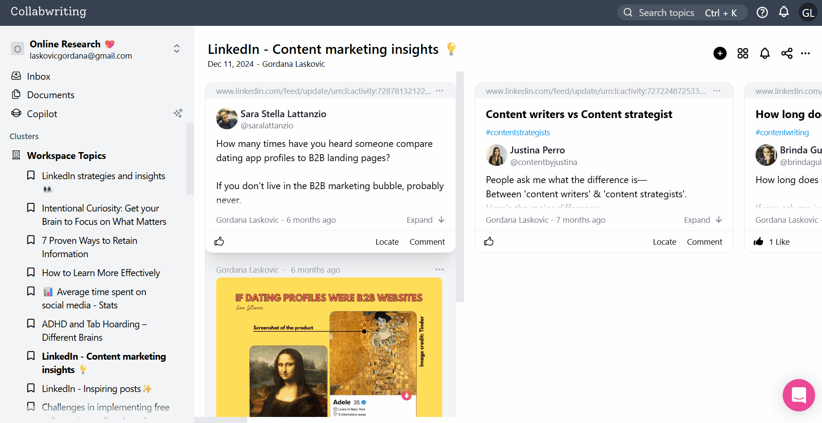Click the share topic icon
Screen dimensions: 822x423
[x=787, y=53]
